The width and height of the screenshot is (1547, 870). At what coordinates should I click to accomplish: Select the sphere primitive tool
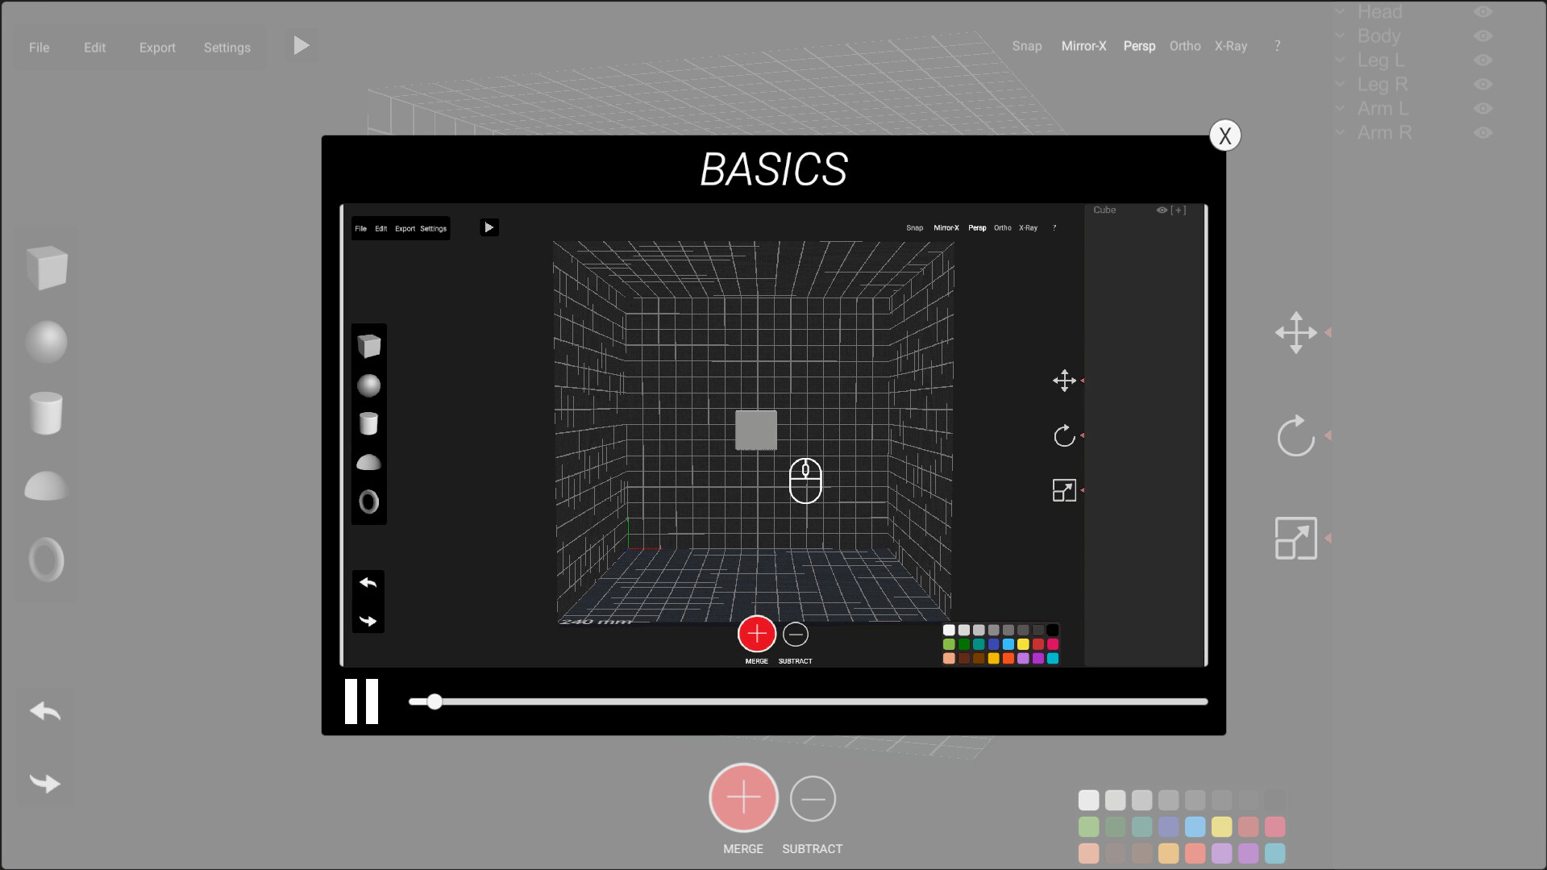(x=48, y=342)
